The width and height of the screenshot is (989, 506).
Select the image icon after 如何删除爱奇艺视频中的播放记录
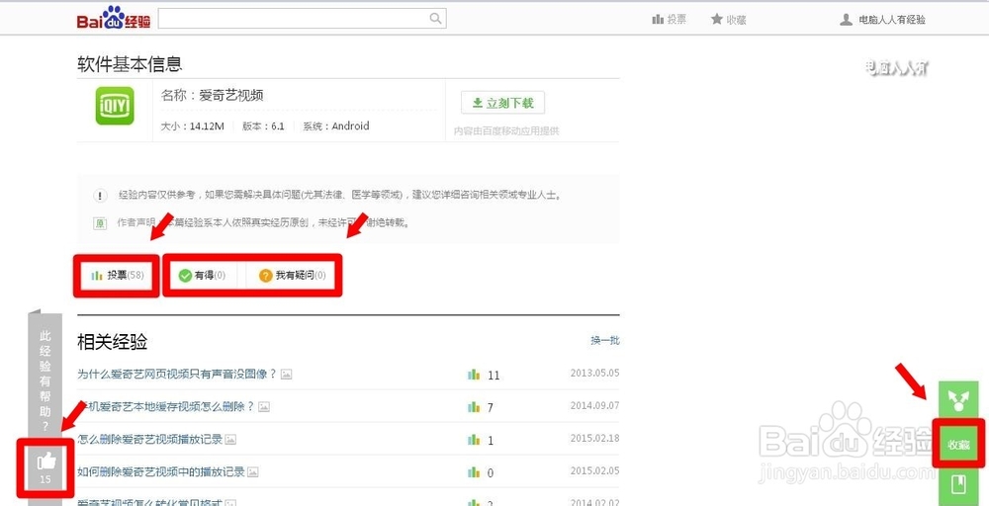[x=253, y=472]
